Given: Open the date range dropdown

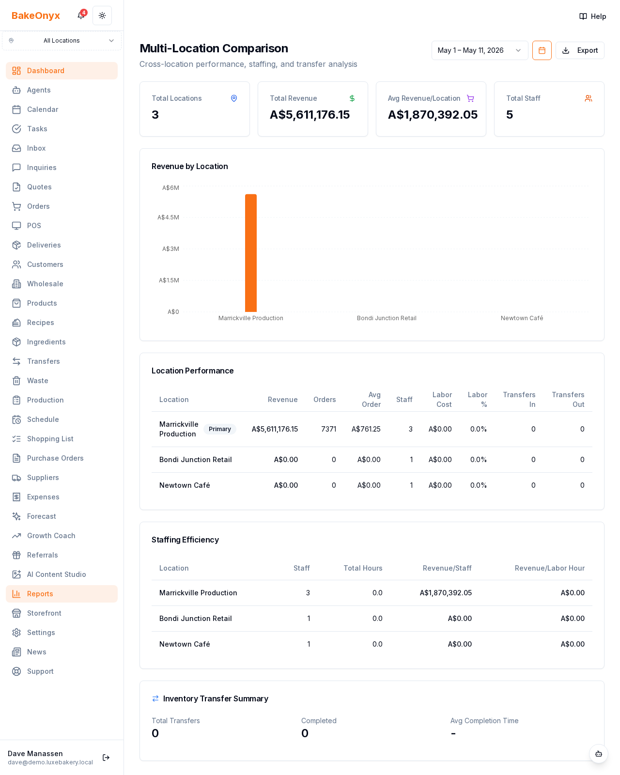Looking at the screenshot, I should click(x=480, y=50).
